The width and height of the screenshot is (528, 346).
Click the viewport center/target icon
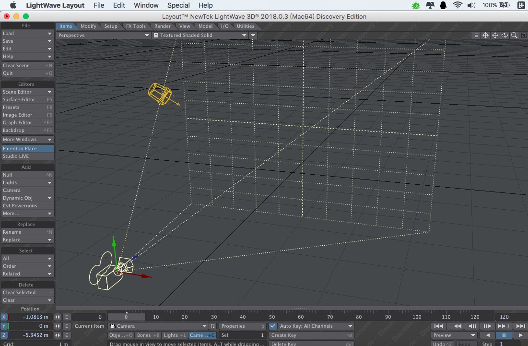click(486, 35)
